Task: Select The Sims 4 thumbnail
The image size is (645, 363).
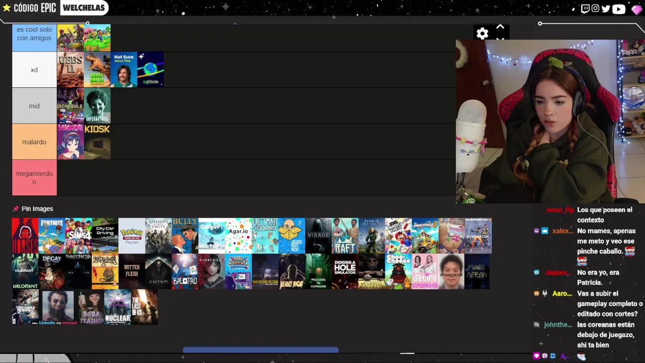Action: pos(79,235)
